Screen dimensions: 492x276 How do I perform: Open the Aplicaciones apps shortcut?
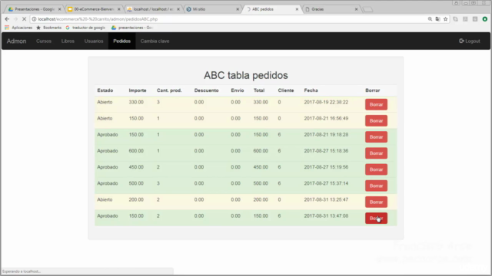click(x=18, y=28)
